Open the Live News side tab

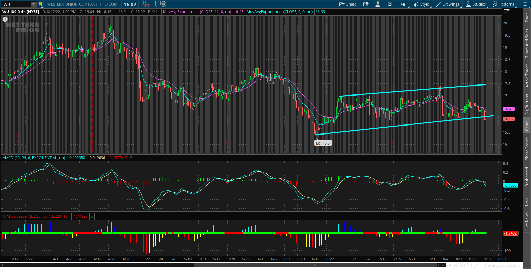[527, 221]
